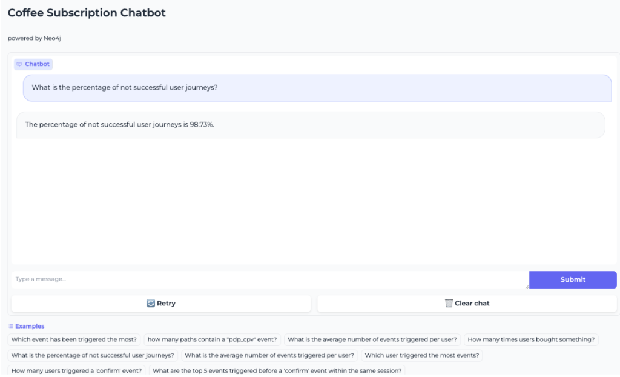Choose "How many users triggered a 'confirm' event?"
This screenshot has height=377, width=620.
click(x=76, y=370)
